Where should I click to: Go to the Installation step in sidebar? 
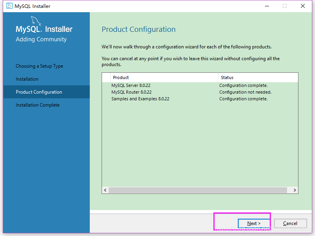27,79
